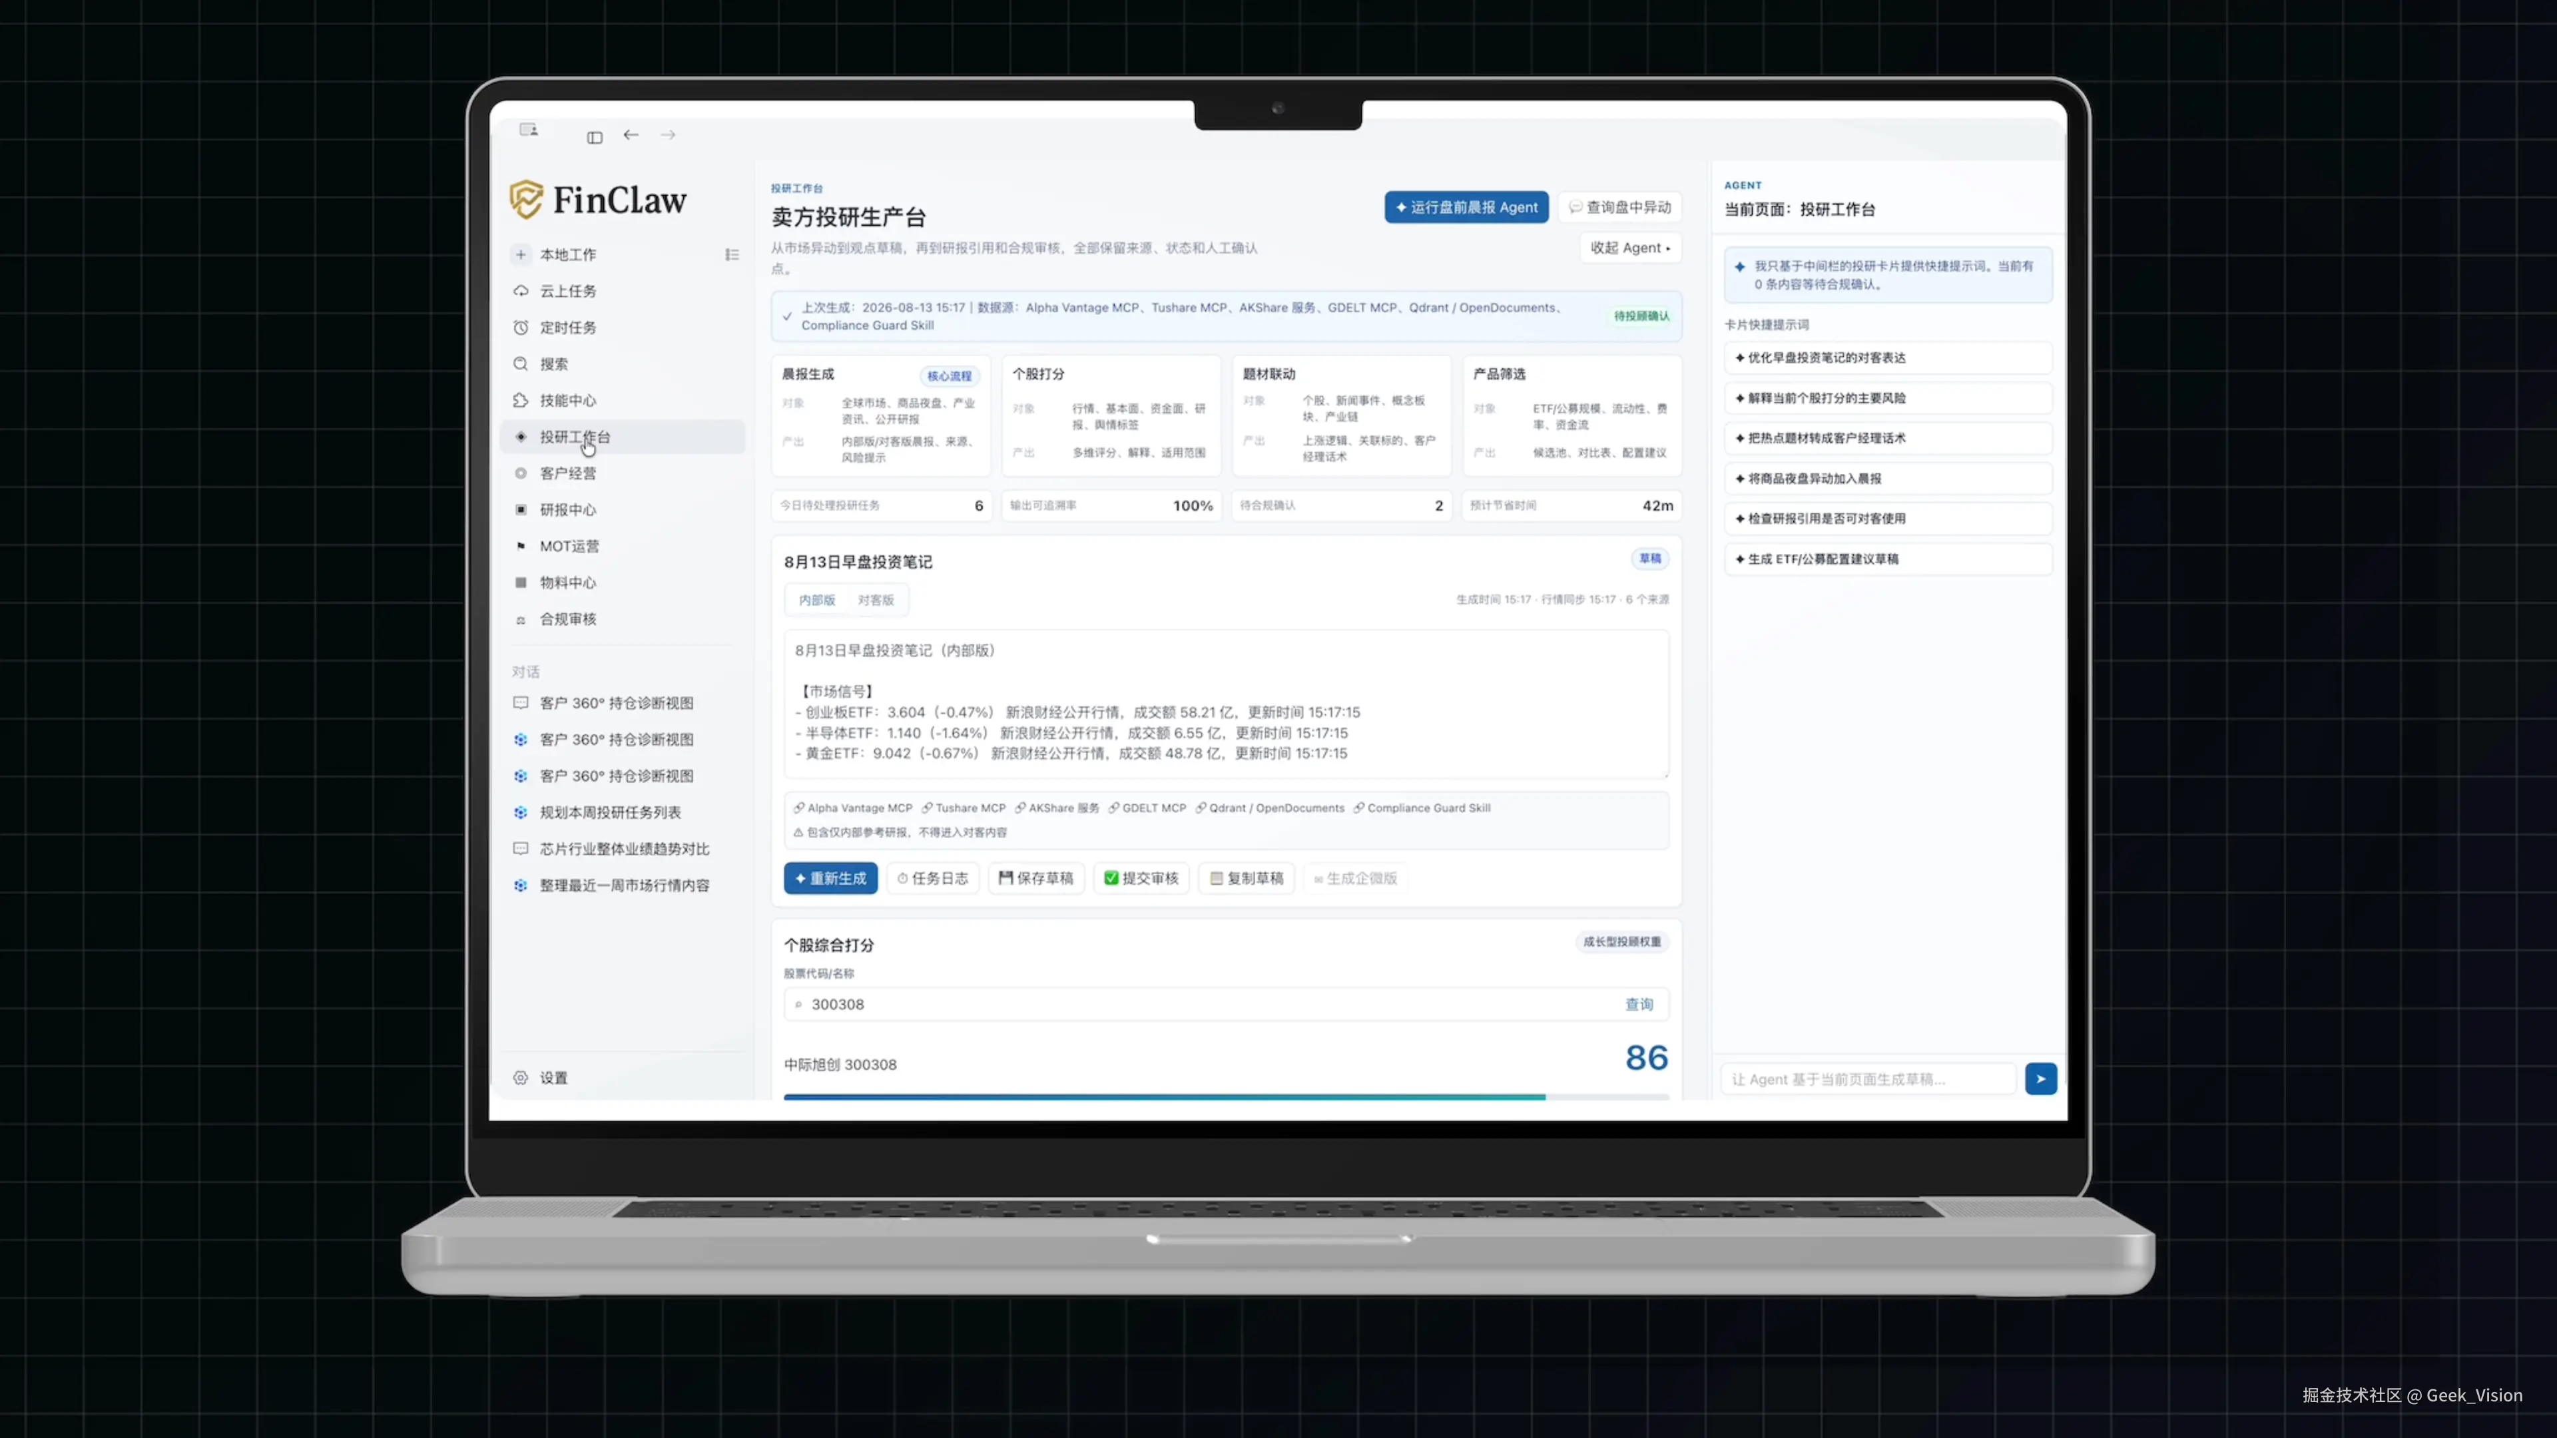
Task: Click the 查询盘中异动 button
Action: click(1619, 208)
